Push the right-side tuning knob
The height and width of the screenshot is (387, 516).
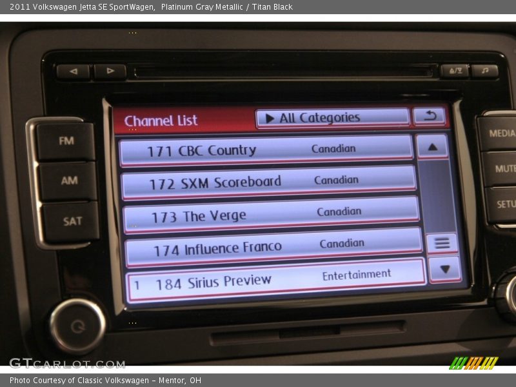click(x=505, y=295)
